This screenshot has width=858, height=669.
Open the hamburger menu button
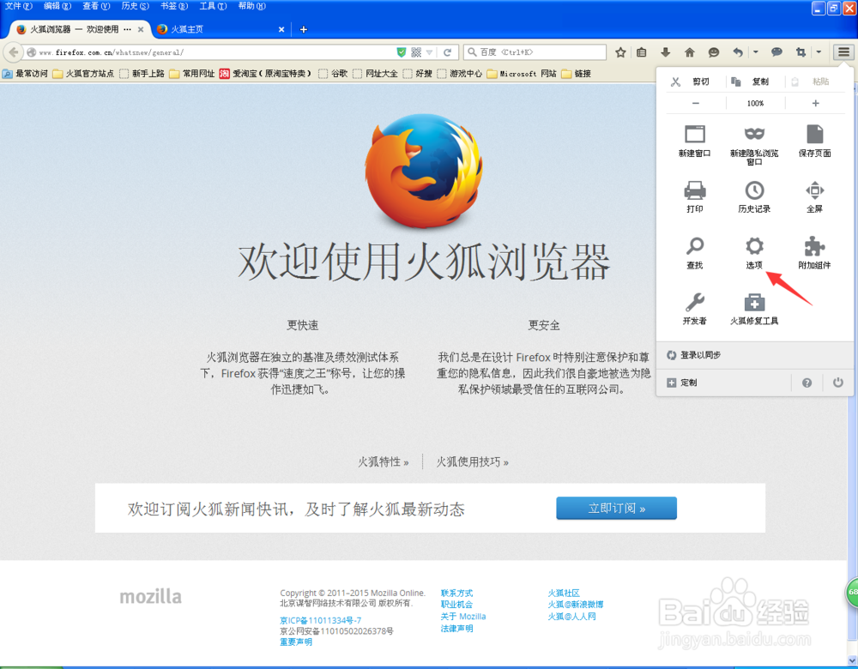843,52
